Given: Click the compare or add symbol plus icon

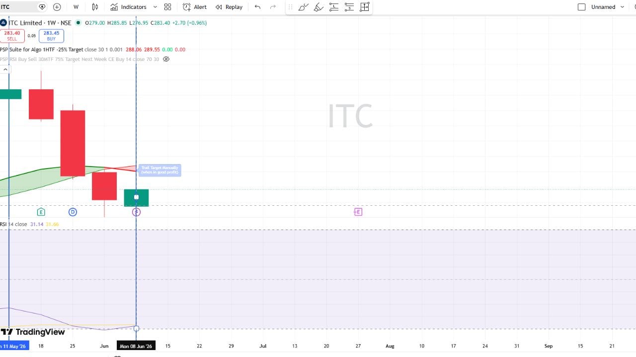Looking at the screenshot, I should pyautogui.click(x=57, y=7).
